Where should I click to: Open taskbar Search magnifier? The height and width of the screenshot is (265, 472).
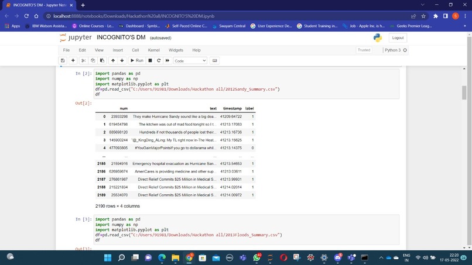121,258
